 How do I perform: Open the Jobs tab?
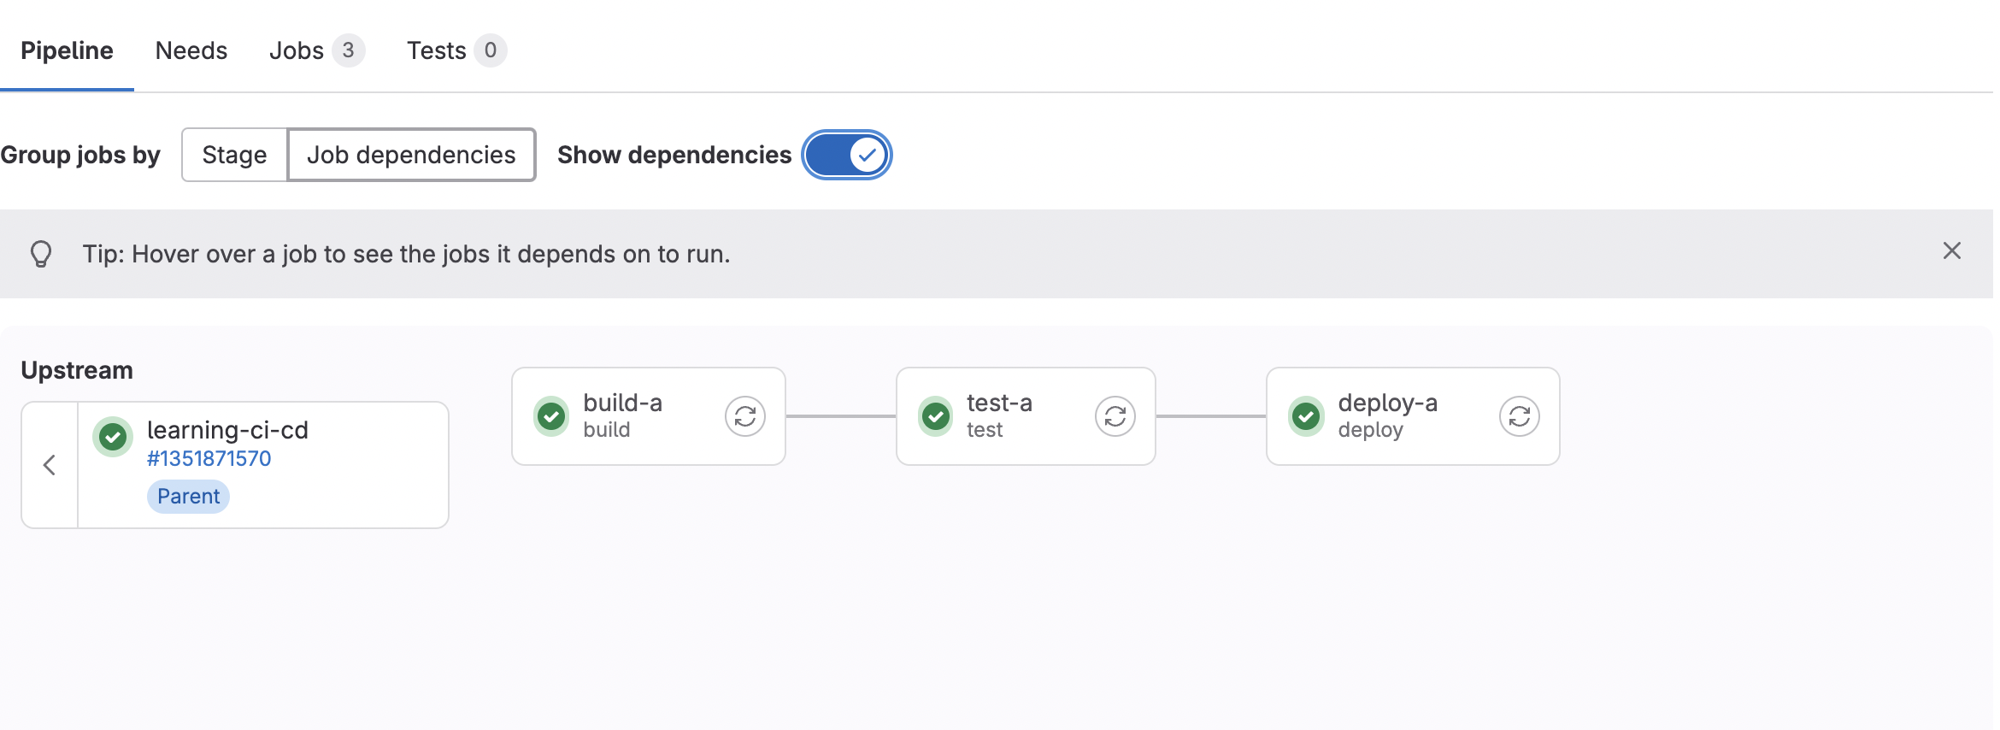tap(298, 50)
